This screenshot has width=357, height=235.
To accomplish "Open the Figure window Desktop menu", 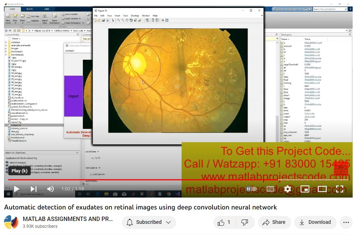I will [135, 15].
